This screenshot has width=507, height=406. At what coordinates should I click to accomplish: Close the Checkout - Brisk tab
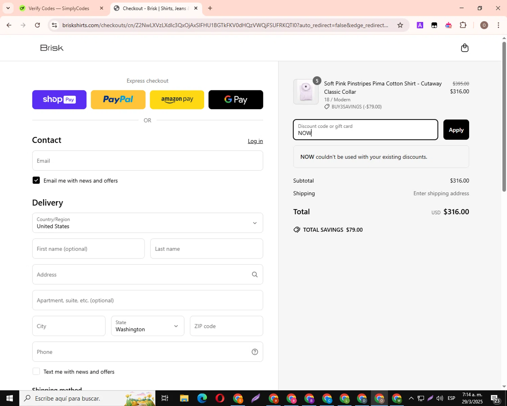click(x=196, y=8)
